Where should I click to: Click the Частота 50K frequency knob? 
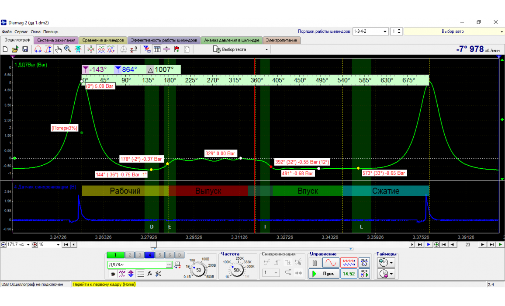pyautogui.click(x=237, y=271)
